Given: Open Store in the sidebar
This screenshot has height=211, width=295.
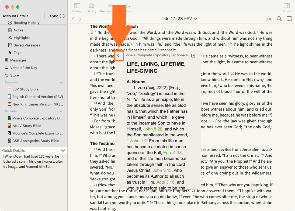Looking at the screenshot, I should 15,75.
